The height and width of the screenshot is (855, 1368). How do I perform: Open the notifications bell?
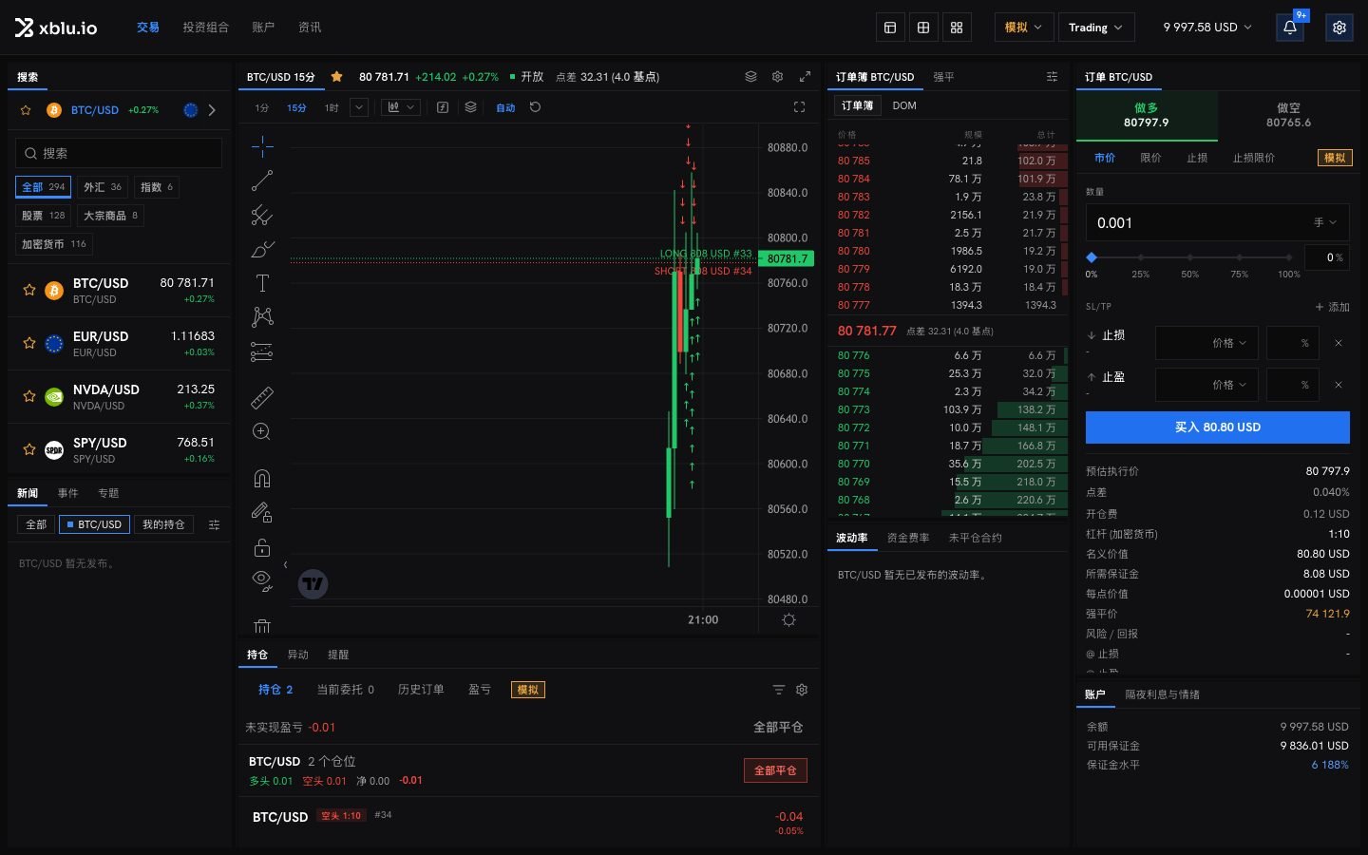click(1290, 28)
